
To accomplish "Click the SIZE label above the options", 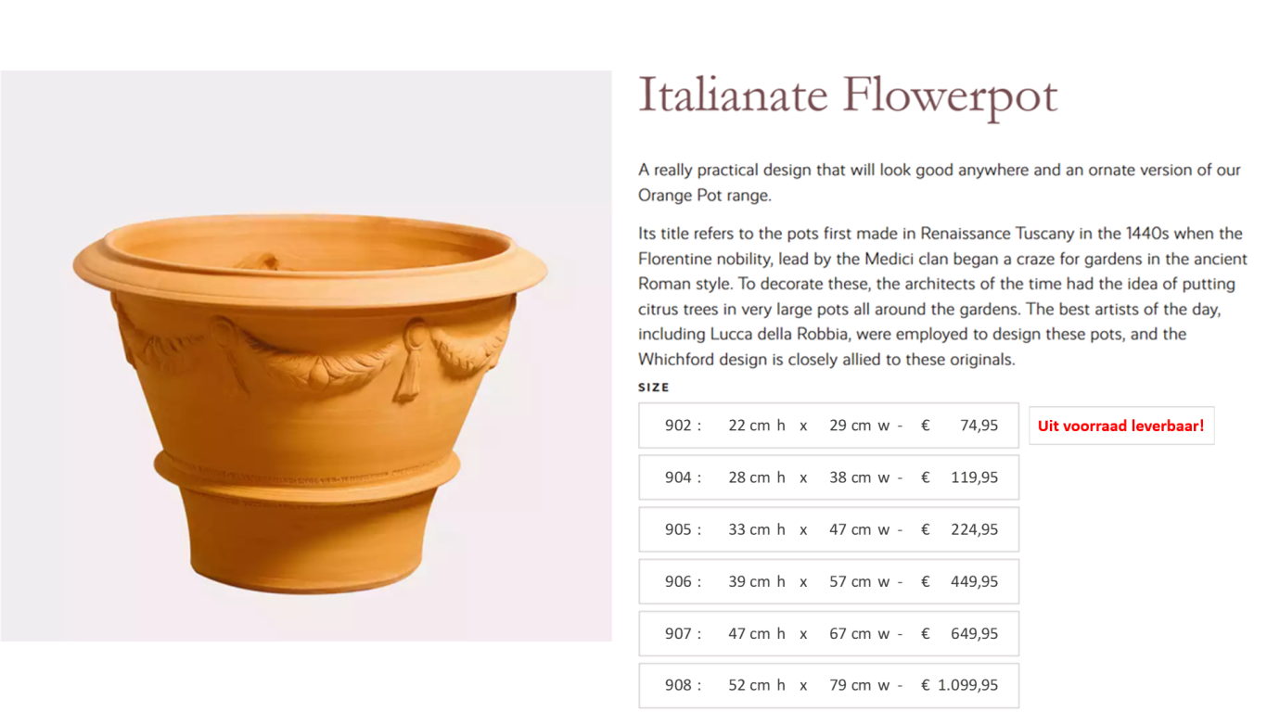I will click(x=653, y=388).
